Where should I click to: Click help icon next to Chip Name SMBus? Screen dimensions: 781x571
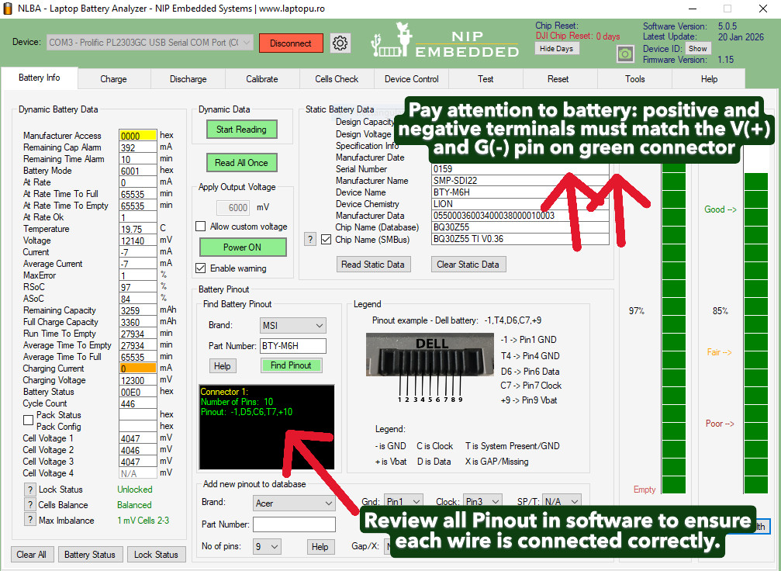309,240
